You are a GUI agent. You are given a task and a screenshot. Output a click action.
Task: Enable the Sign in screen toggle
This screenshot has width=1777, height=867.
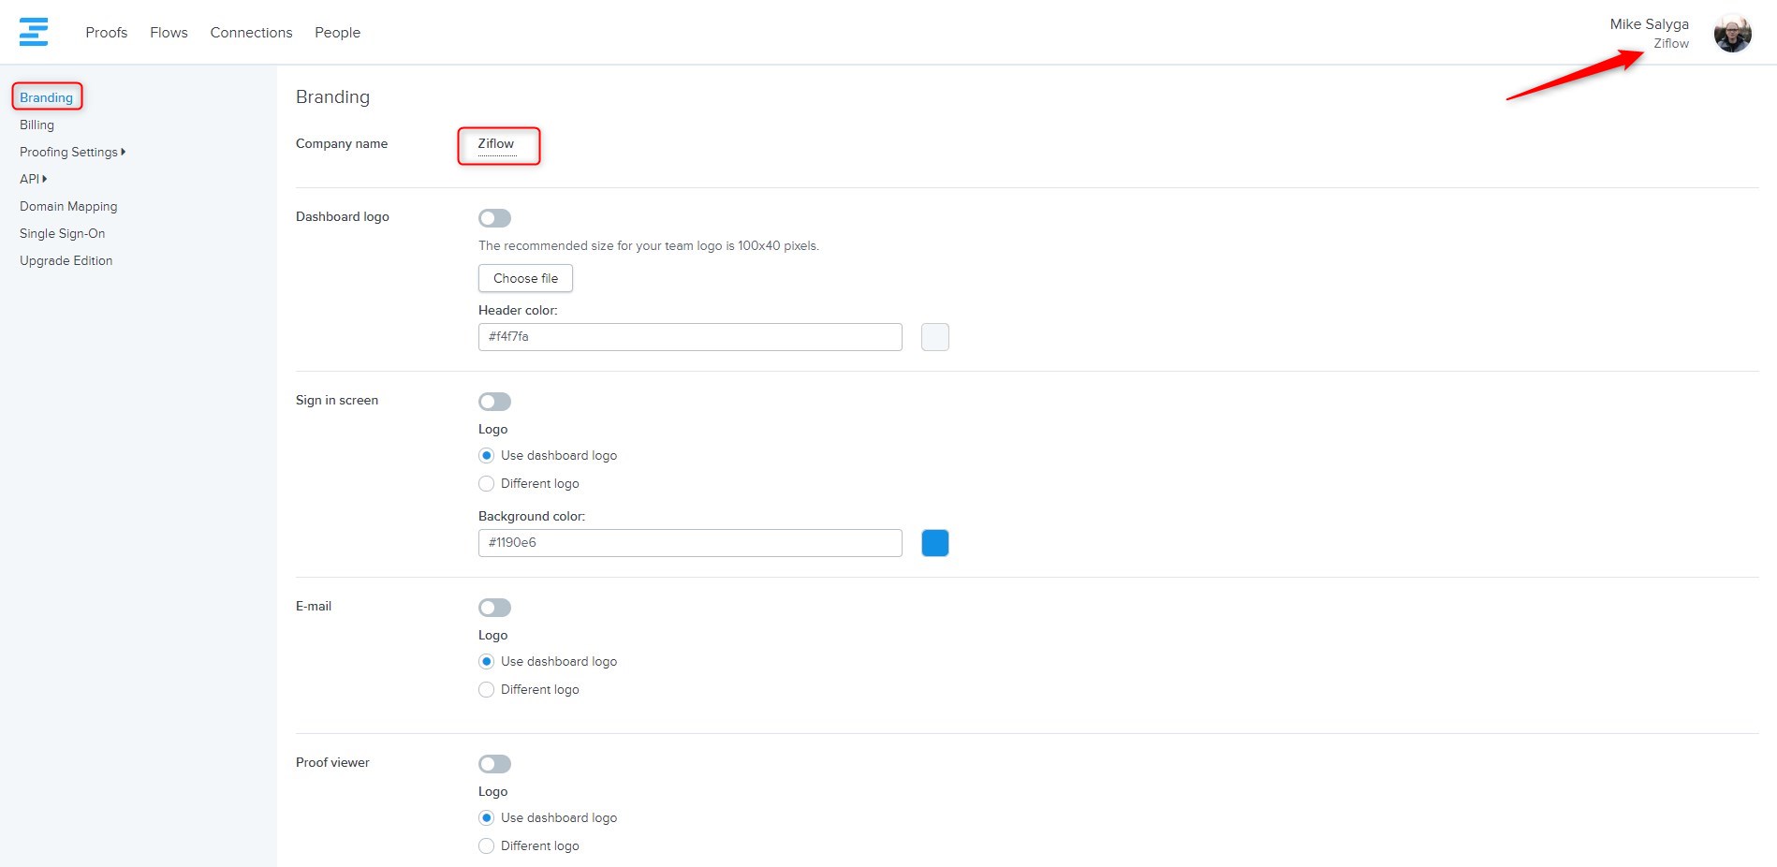[x=494, y=402]
